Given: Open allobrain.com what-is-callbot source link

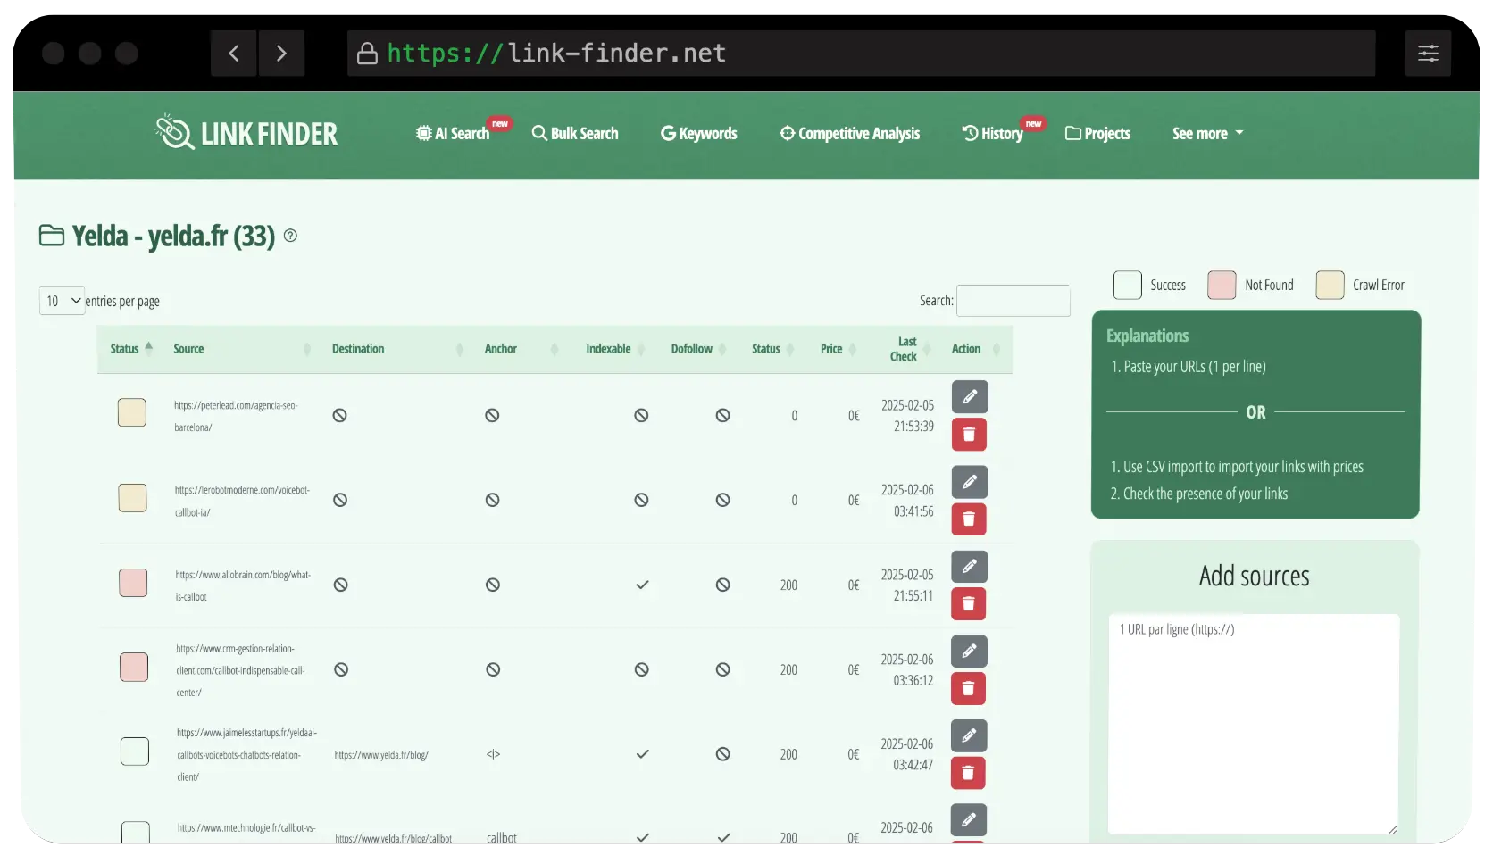Looking at the screenshot, I should click(x=243, y=585).
